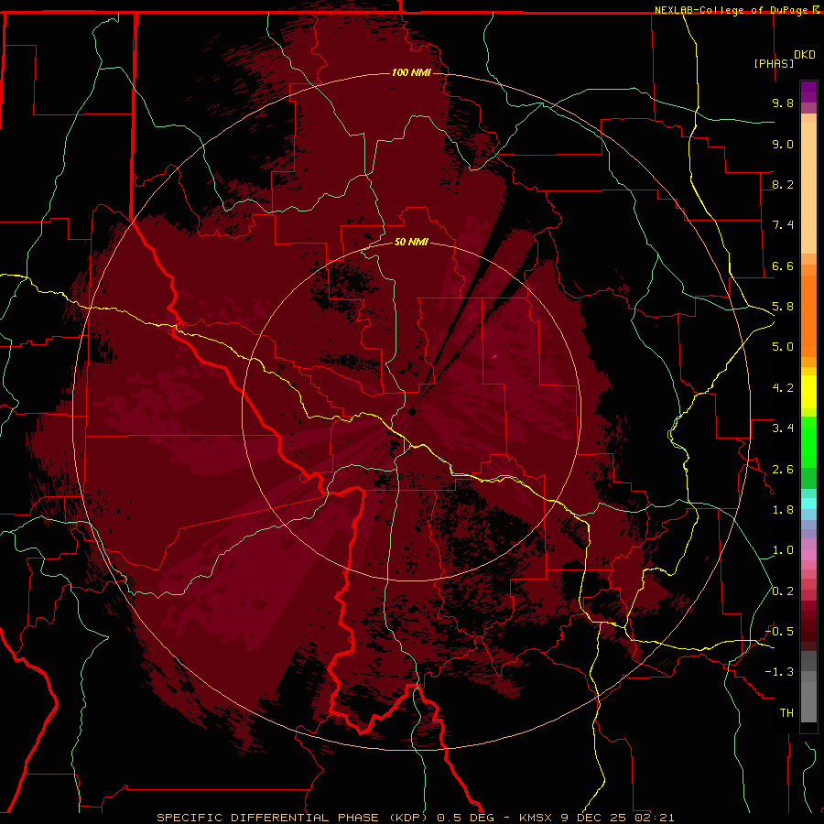The image size is (824, 824).
Task: Click the 'SPECIFIC DIFFERENTIAL PHASE (KDP)' caption text
Action: [x=294, y=818]
